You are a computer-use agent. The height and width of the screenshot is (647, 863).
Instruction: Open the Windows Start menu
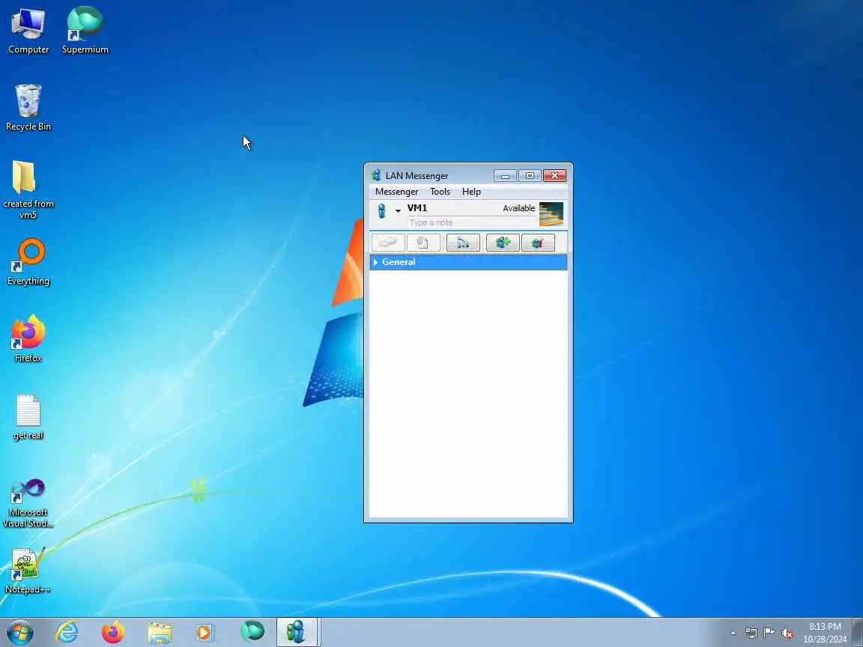[x=19, y=632]
